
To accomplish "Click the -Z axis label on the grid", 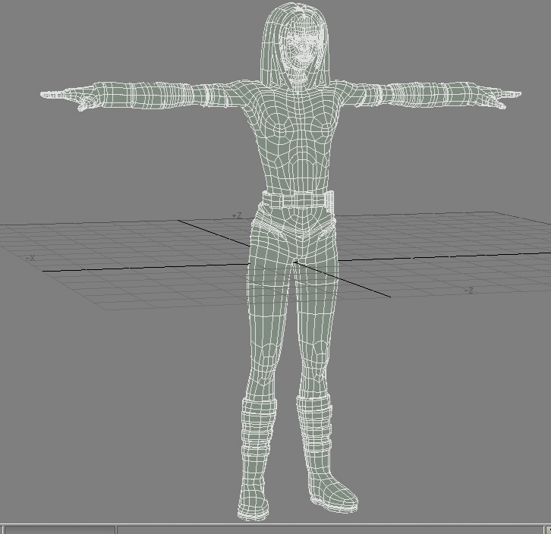I will coord(468,291).
